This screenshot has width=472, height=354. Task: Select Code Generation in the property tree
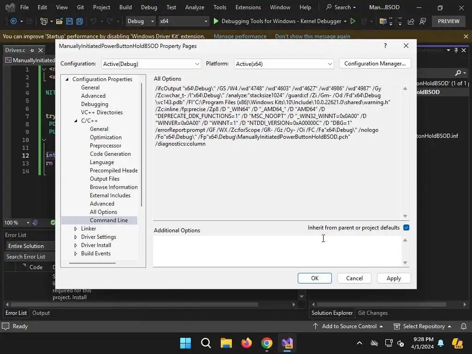(x=110, y=154)
